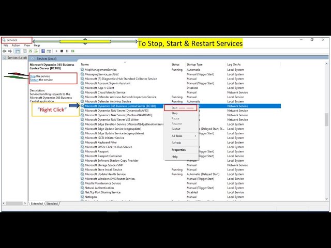Select the Microsoft Account Sign-in Assistant row
Image resolution: width=331 pixels, height=248 pixels.
(180, 83)
